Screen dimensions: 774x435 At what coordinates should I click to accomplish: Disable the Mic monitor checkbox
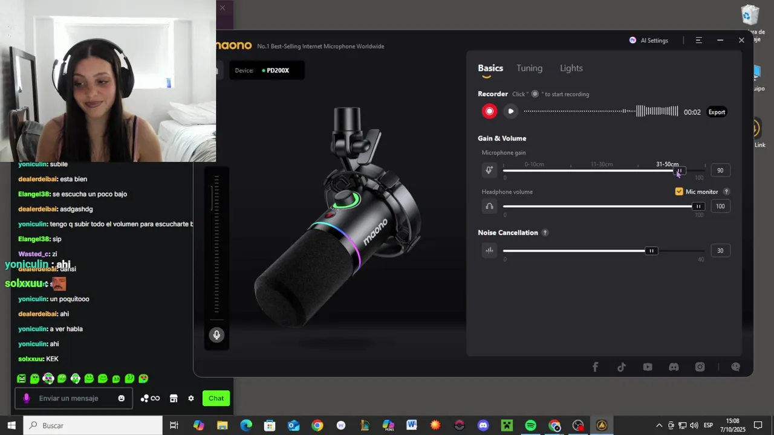[679, 192]
